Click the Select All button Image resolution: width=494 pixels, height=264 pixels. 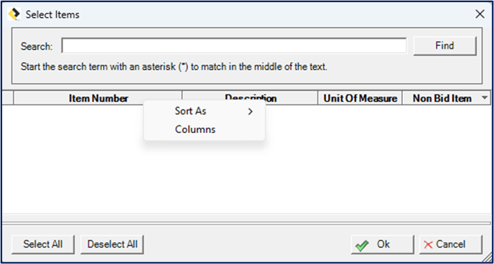[43, 244]
